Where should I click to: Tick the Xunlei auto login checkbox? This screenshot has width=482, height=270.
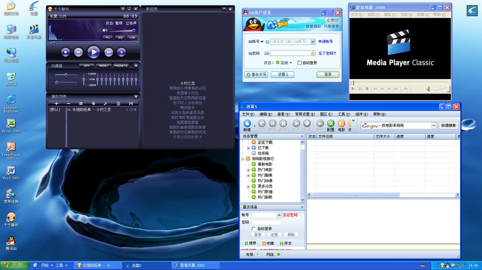254,229
